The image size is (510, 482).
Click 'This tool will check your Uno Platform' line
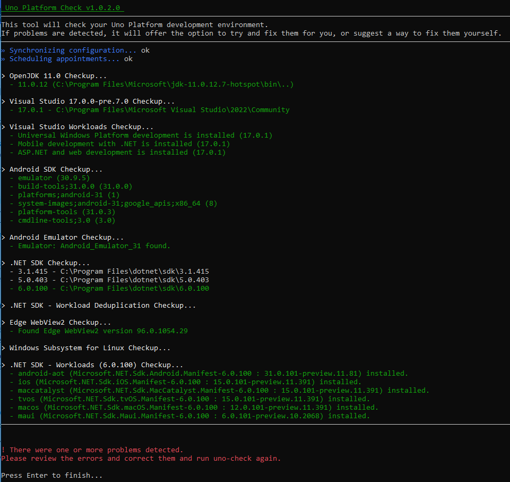coord(135,24)
